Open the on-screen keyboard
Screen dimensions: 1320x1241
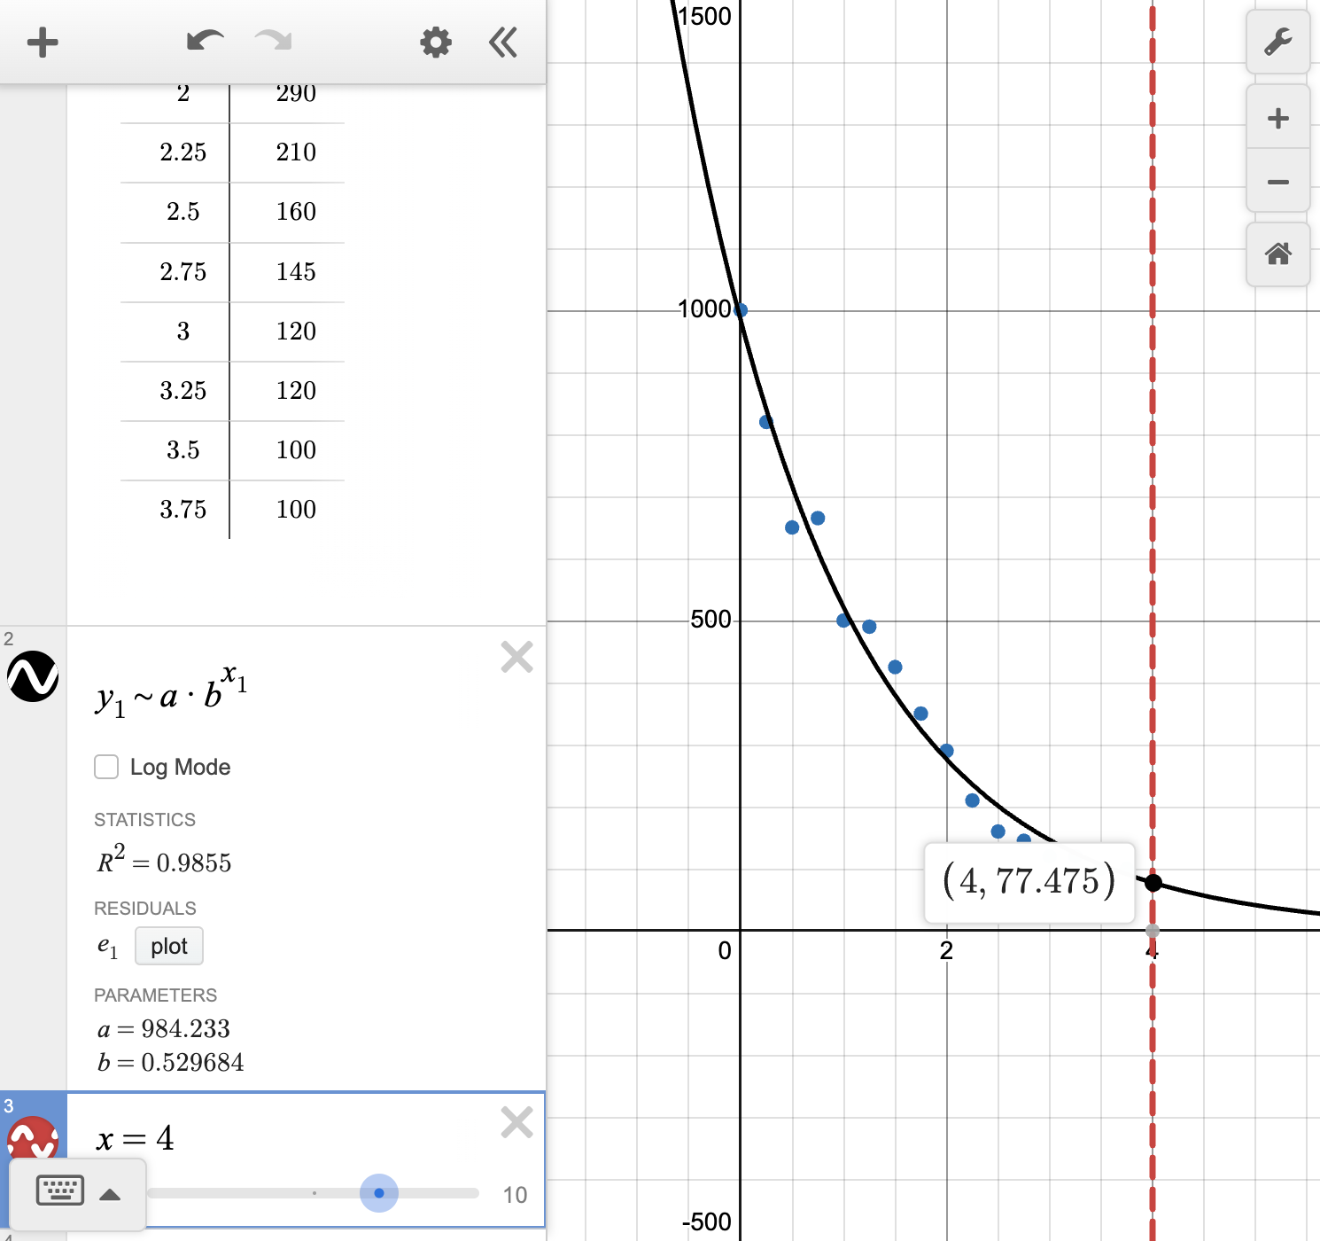click(58, 1191)
